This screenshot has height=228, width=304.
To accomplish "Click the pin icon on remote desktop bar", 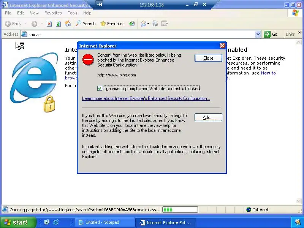I will (100, 4).
